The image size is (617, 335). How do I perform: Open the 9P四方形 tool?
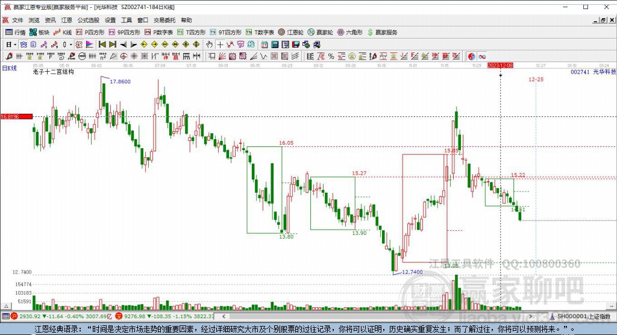(x=124, y=33)
